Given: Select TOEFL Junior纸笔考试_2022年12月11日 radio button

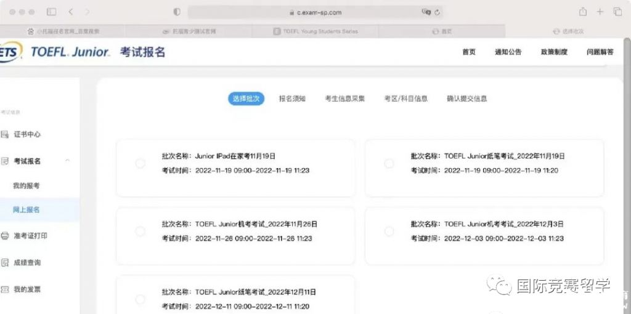Looking at the screenshot, I should click(140, 299).
